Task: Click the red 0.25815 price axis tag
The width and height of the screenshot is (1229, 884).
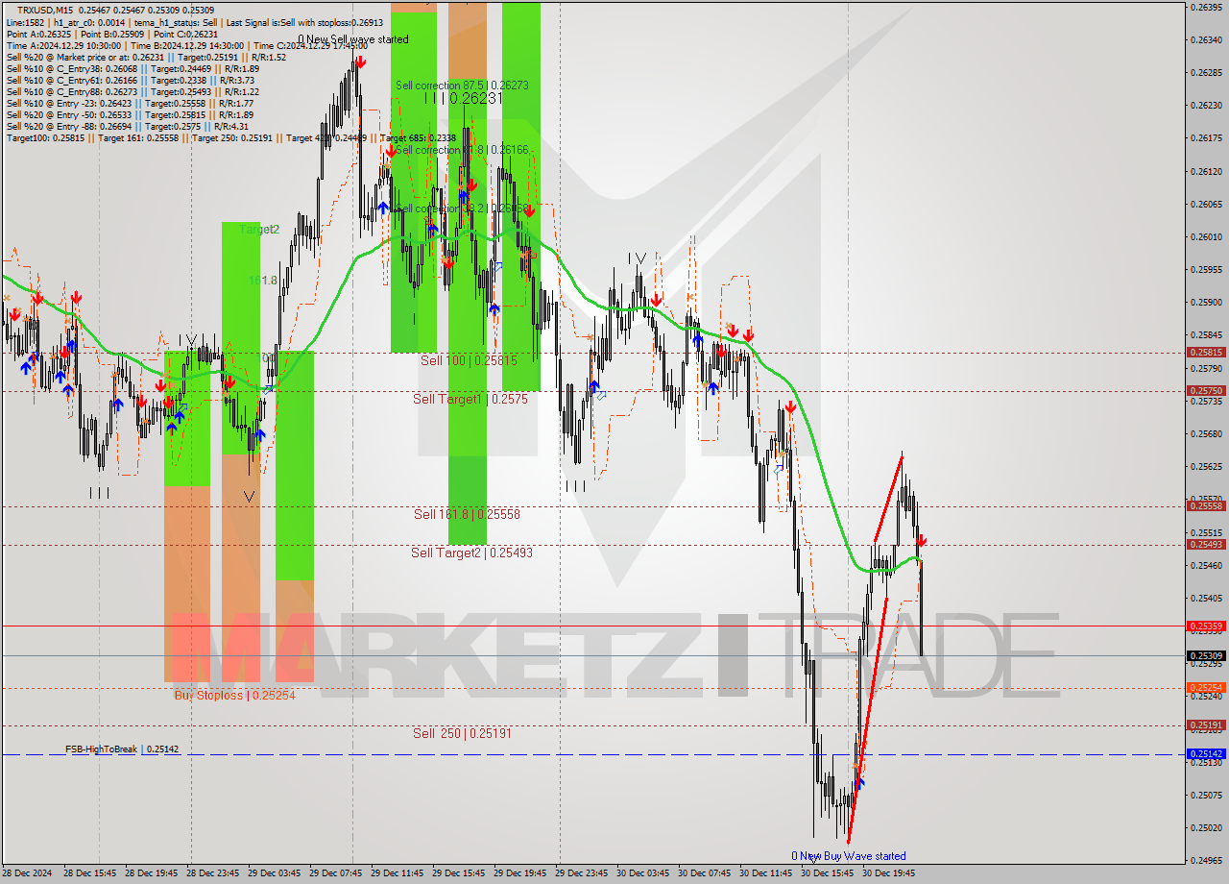Action: (1206, 353)
